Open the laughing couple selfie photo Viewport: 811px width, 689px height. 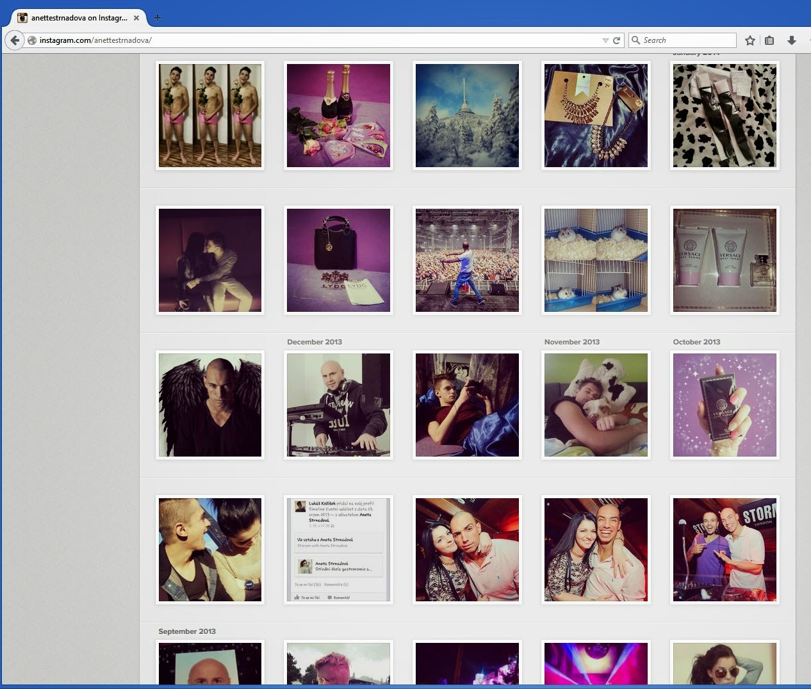(210, 549)
